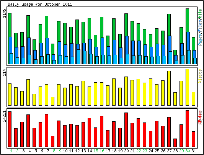
Task: Select the green hits bar for day 28
Action: point(175,52)
